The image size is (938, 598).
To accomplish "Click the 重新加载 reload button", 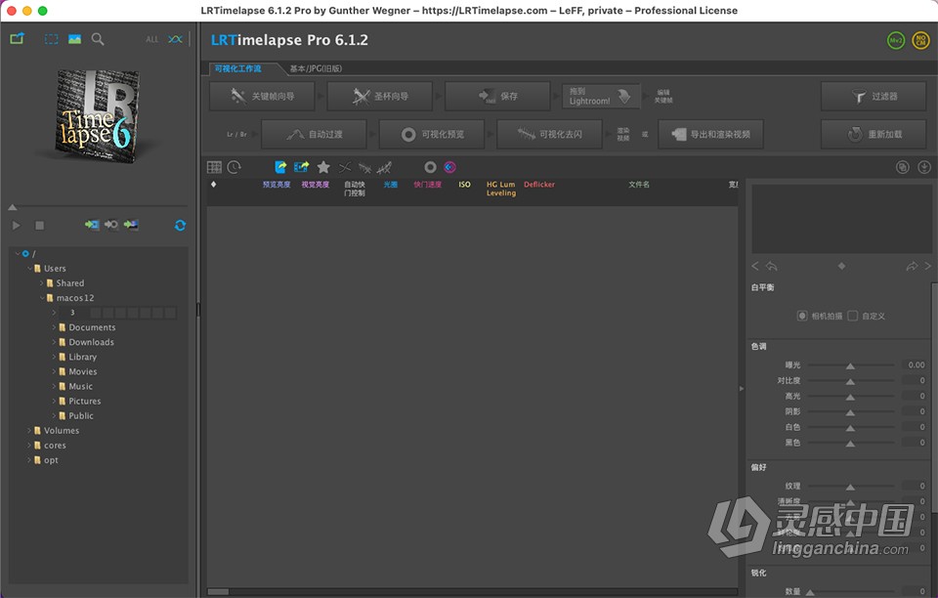I will click(874, 135).
